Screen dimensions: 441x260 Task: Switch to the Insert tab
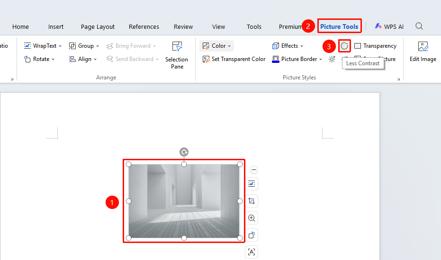[56, 26]
